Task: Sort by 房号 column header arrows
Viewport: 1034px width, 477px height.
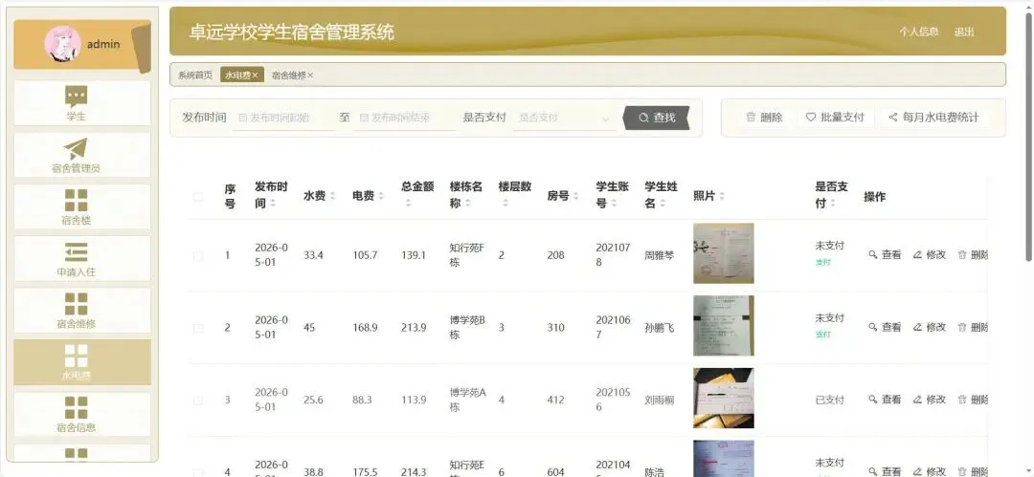Action: point(575,196)
